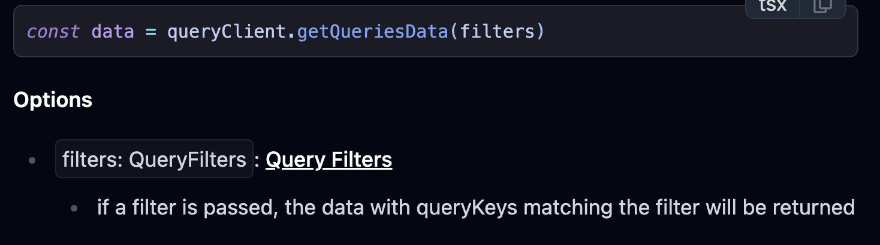Click the colon before the Query Filters link
The width and height of the screenshot is (880, 245).
click(x=258, y=160)
